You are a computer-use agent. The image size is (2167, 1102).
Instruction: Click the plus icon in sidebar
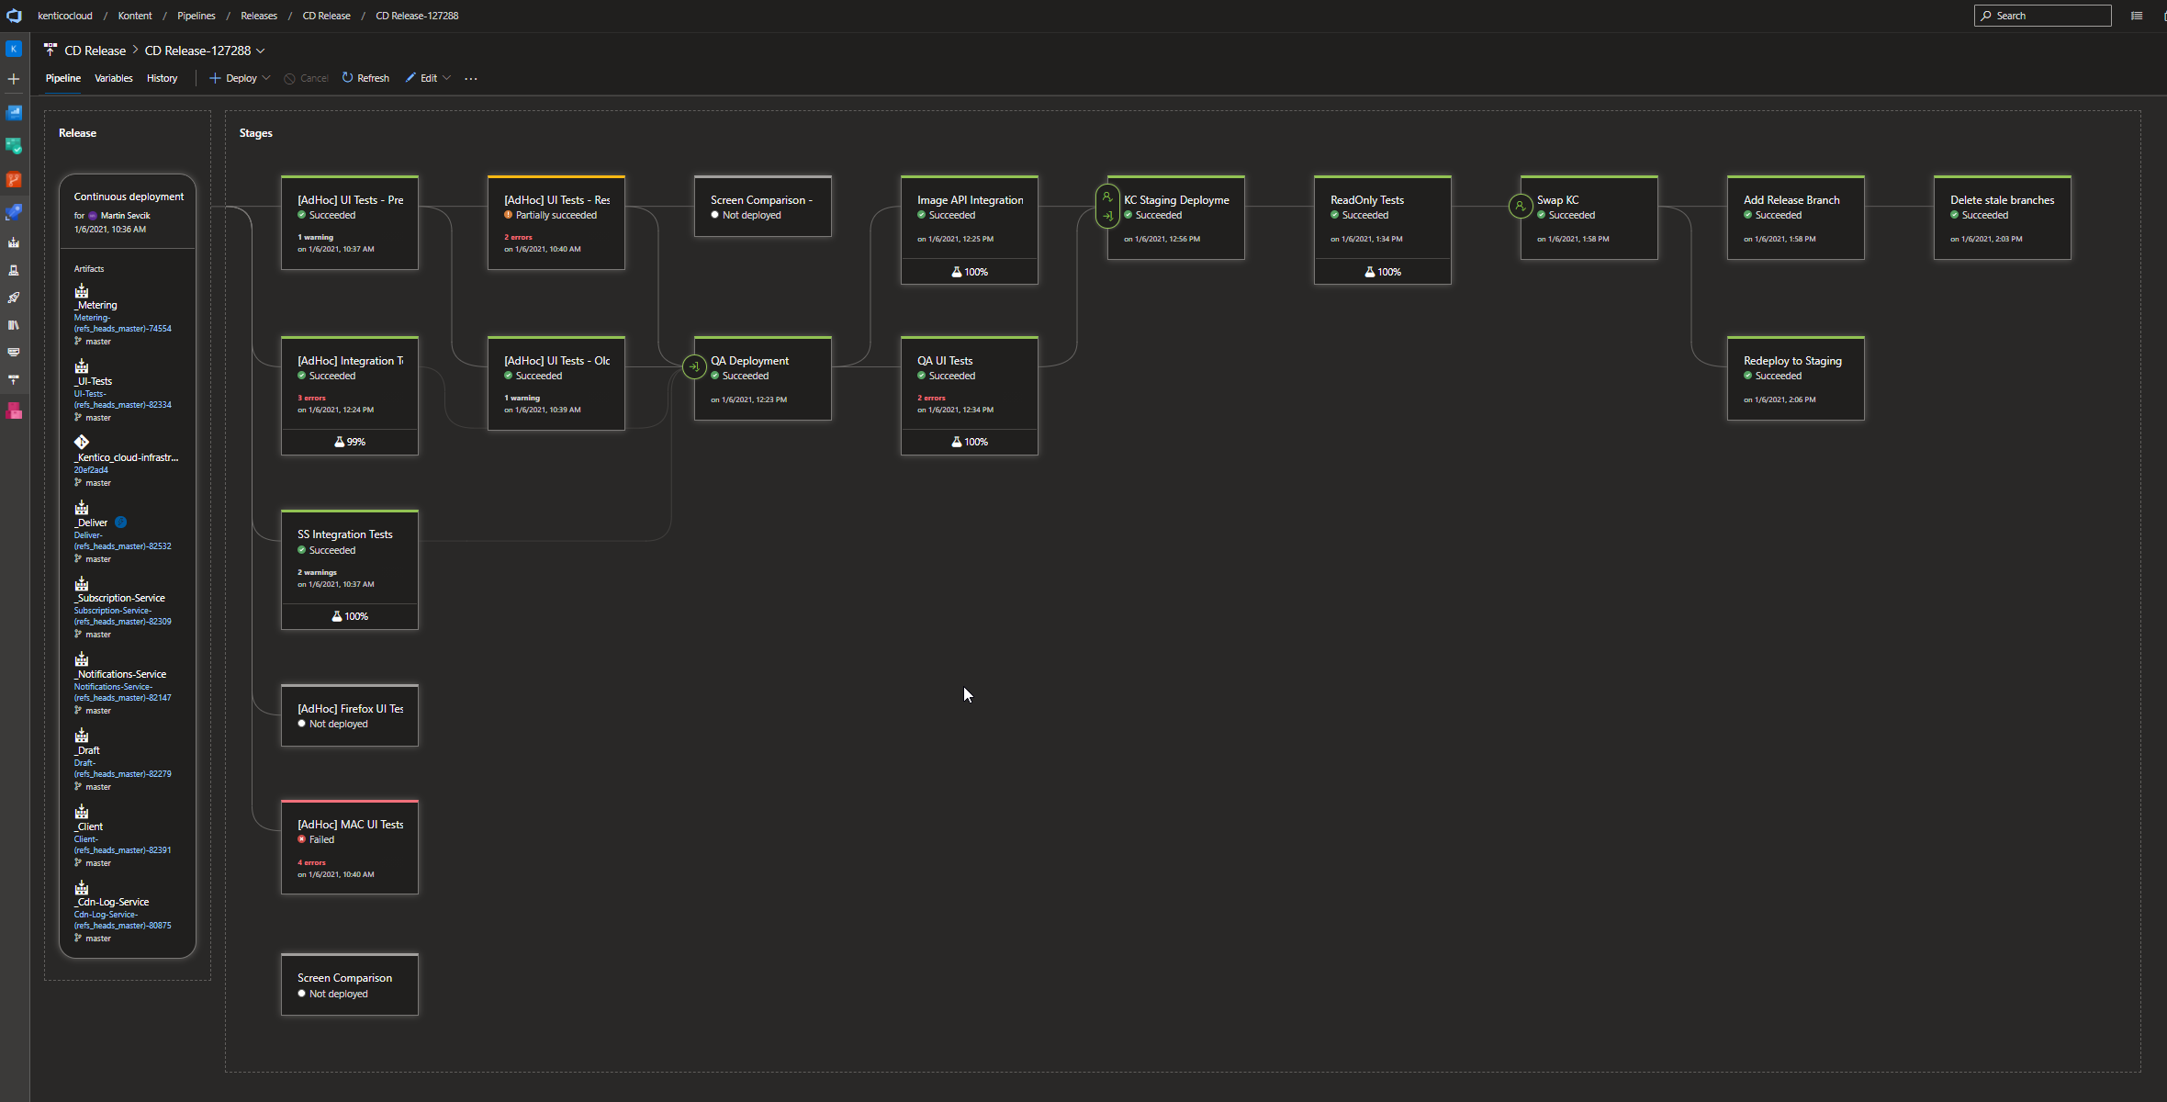click(x=14, y=79)
